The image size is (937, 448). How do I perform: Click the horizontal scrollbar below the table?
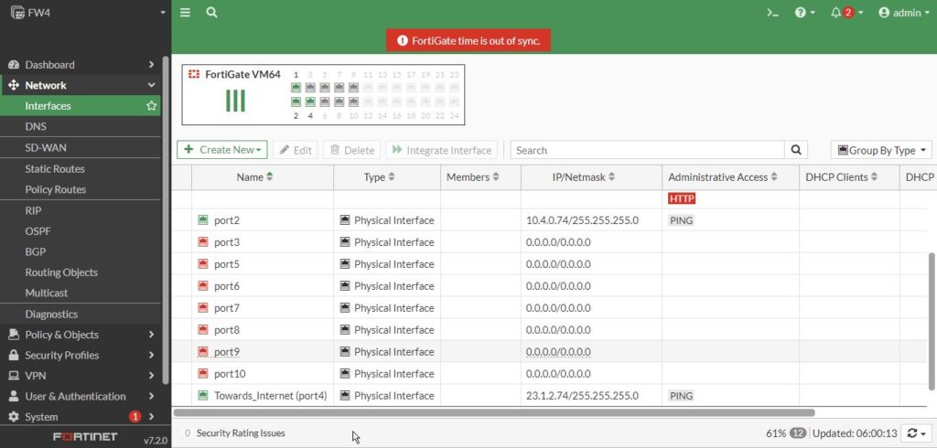point(494,413)
